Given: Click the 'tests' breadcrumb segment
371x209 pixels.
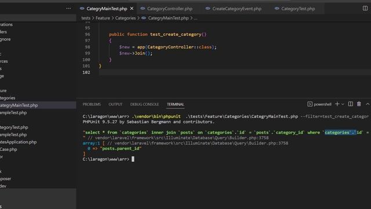Looking at the screenshot, I should coord(86,18).
